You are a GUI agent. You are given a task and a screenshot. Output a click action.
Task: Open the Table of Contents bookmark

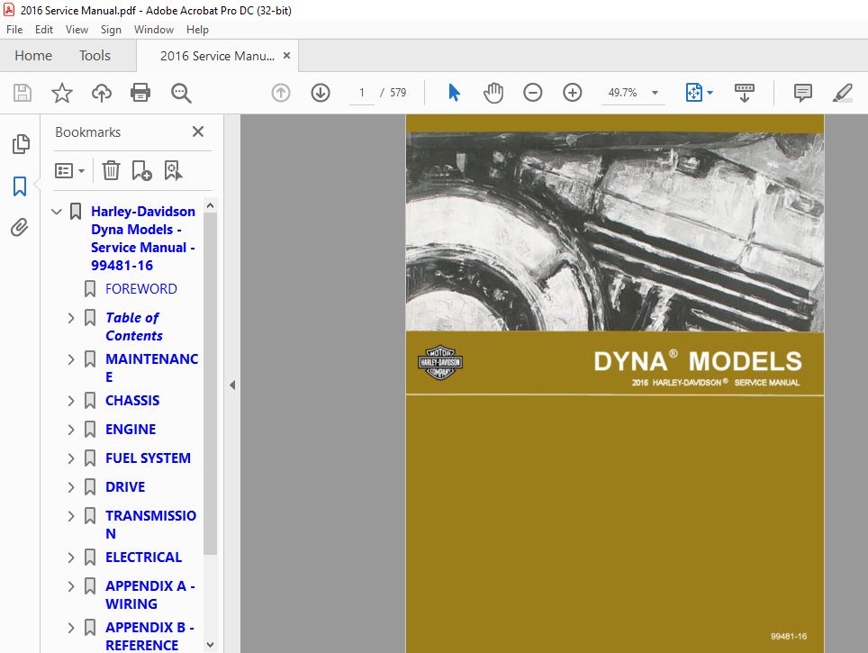point(133,327)
